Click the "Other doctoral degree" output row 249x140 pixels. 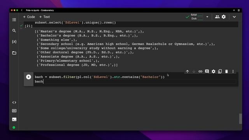85,52
